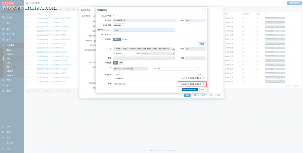This screenshot has height=153, width=303.
Task: Expand 告警 menu chevron
Action: click(x=22, y=80)
